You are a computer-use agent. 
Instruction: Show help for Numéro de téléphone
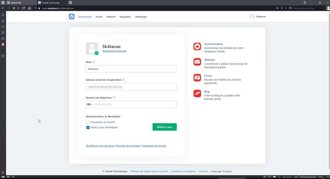pyautogui.click(x=114, y=98)
